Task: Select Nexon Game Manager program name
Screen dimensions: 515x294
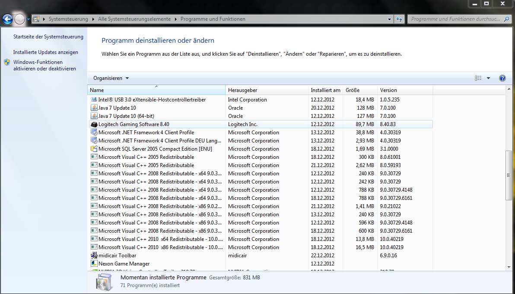Action: tap(124, 263)
